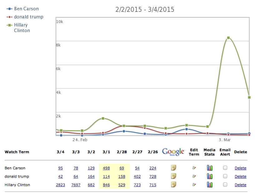Open Media Stats chart icon for donald trump
Viewport: 256px width, 196px height.
coord(209,176)
